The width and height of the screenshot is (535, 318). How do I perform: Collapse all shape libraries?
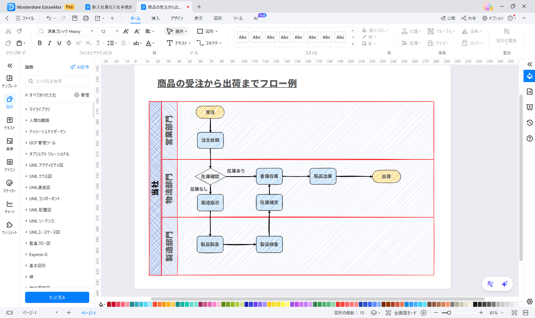tap(40, 95)
